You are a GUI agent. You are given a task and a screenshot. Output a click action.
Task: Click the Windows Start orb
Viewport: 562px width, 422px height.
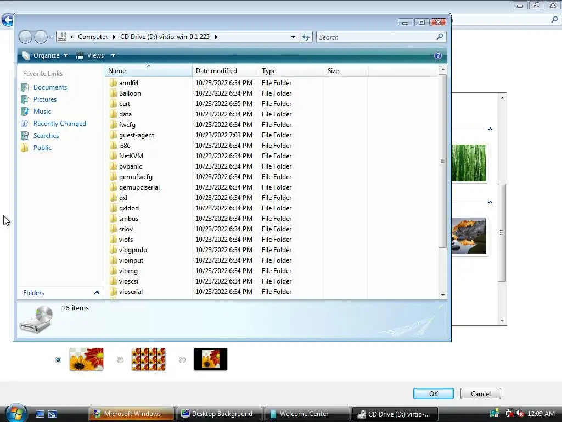[x=16, y=413]
